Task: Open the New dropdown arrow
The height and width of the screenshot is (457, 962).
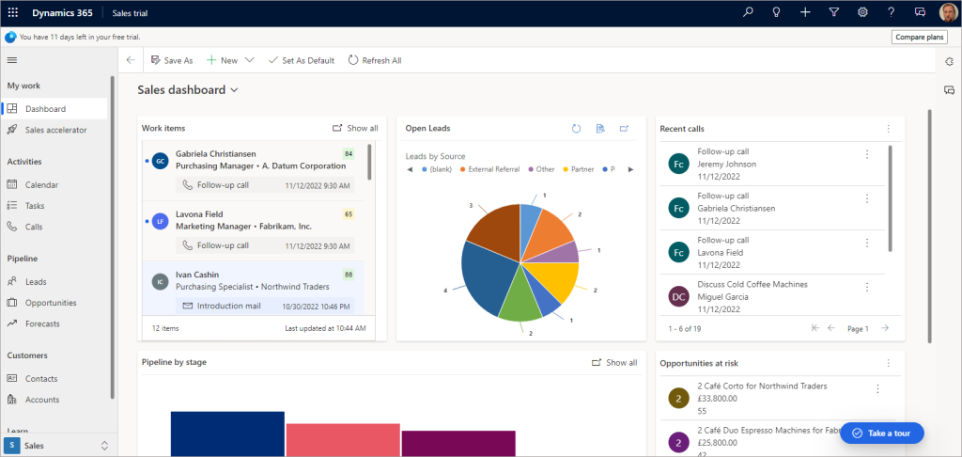Action: pyautogui.click(x=249, y=60)
